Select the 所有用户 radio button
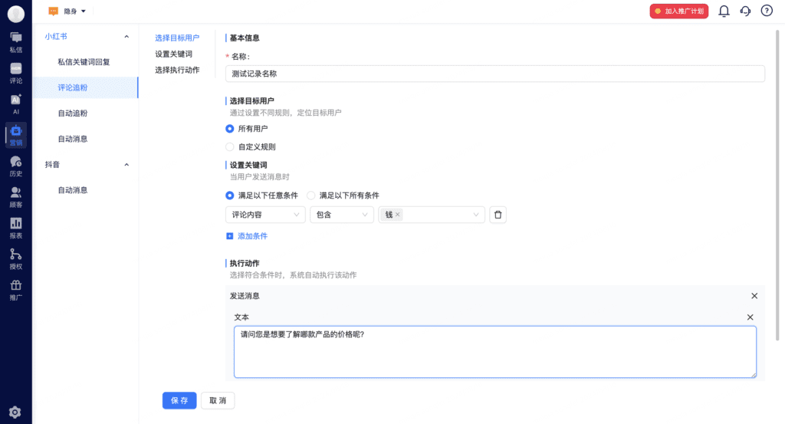Viewport: 785px width, 424px height. [230, 129]
